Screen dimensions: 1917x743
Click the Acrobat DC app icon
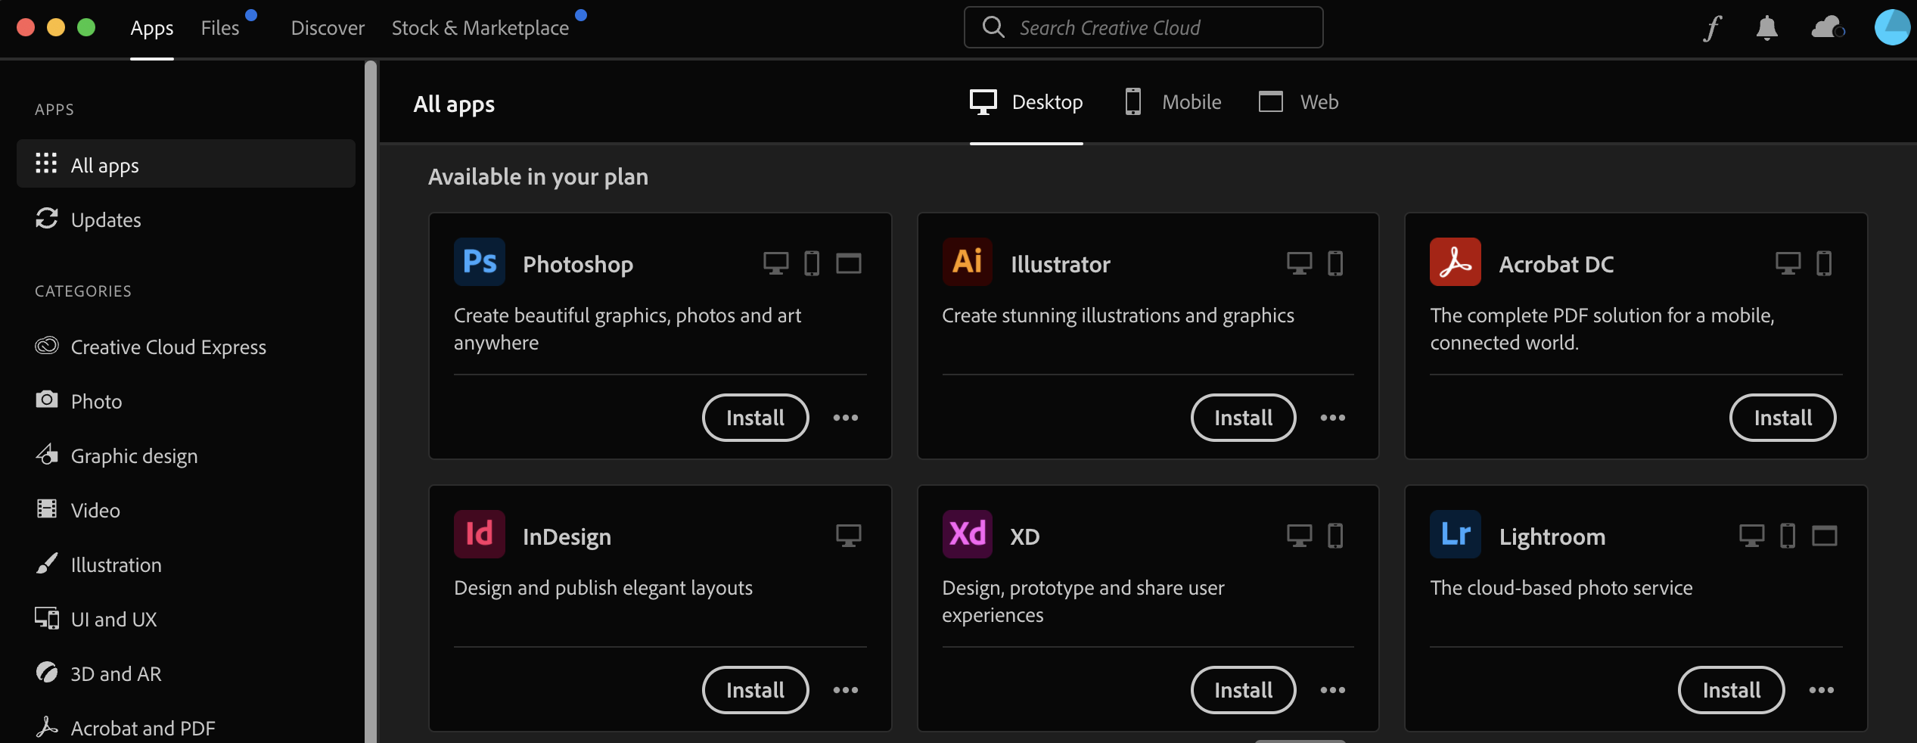pyautogui.click(x=1456, y=262)
